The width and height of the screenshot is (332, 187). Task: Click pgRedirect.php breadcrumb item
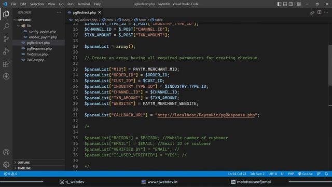click(x=86, y=20)
